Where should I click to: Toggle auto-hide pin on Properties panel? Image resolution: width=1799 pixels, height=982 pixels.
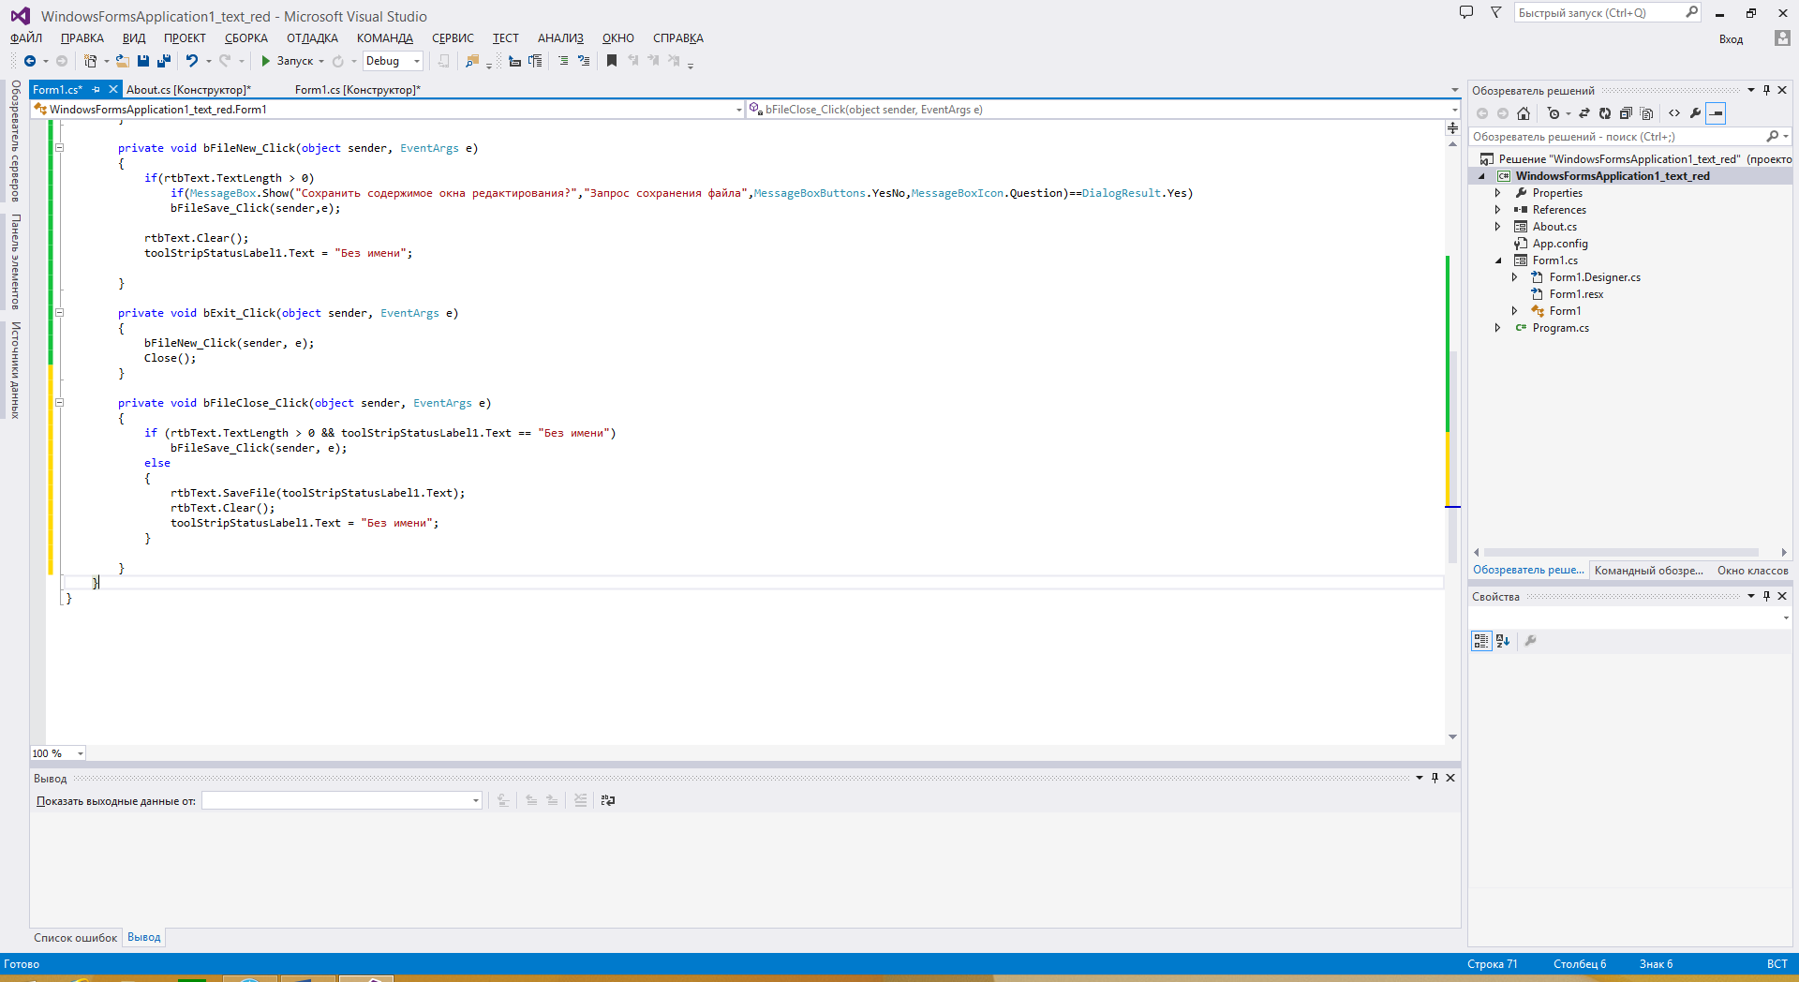1767,596
